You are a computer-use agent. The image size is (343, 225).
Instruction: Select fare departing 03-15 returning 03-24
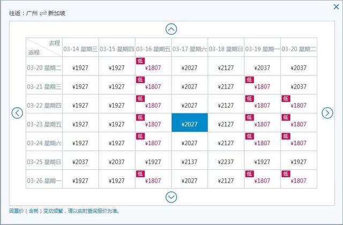(117, 141)
